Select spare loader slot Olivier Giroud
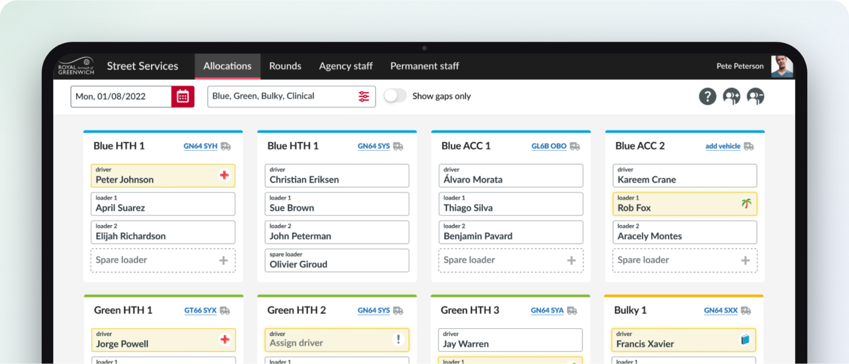This screenshot has width=849, height=364. pos(337,261)
